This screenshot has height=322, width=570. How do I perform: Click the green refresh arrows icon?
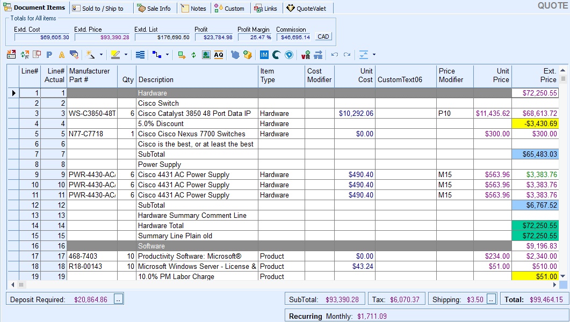pyautogui.click(x=194, y=55)
